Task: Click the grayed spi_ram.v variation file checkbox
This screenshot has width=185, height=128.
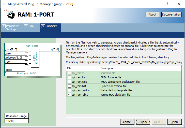Action: (69, 73)
